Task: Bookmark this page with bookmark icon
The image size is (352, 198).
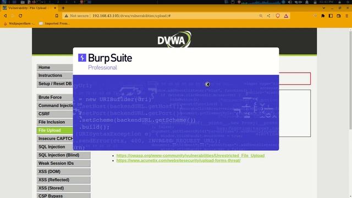Action: coord(57,16)
